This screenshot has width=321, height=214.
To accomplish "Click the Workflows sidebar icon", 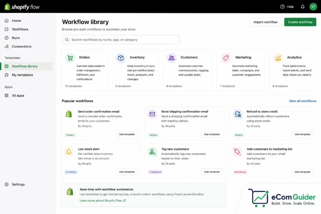I will (7, 29).
